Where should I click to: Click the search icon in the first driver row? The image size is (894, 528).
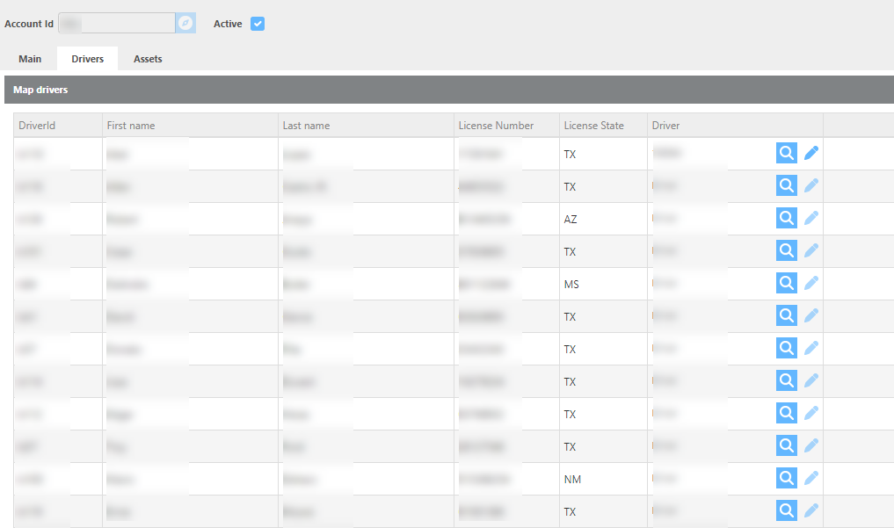coord(787,153)
